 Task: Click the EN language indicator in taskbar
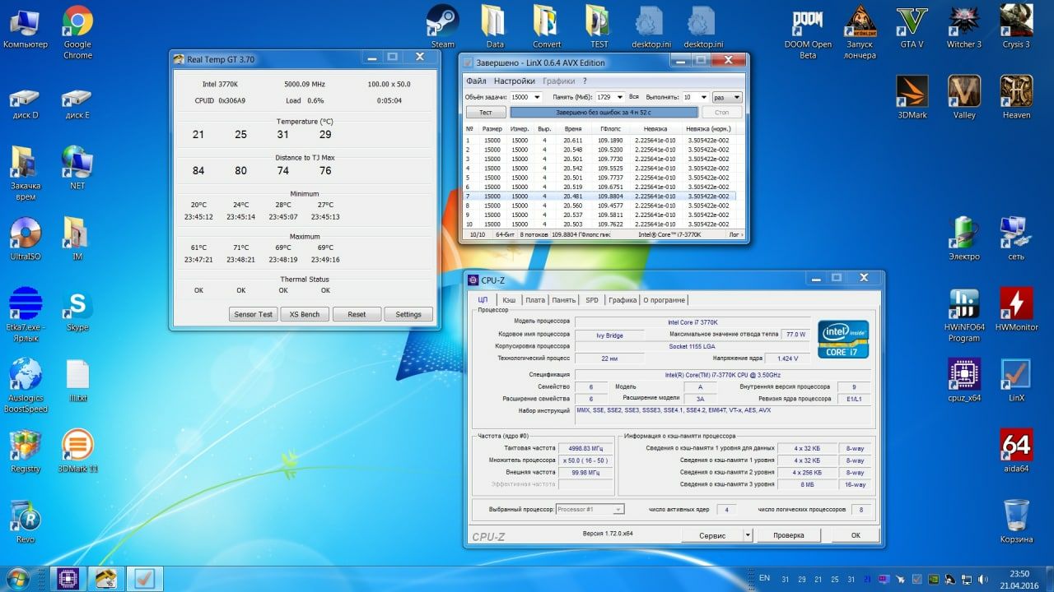764,579
